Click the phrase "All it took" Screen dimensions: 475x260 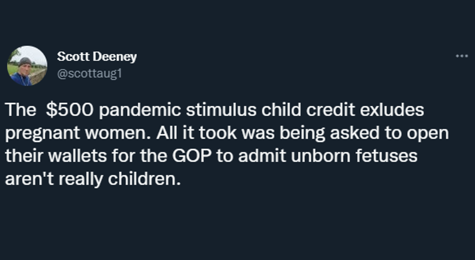pyautogui.click(x=196, y=133)
